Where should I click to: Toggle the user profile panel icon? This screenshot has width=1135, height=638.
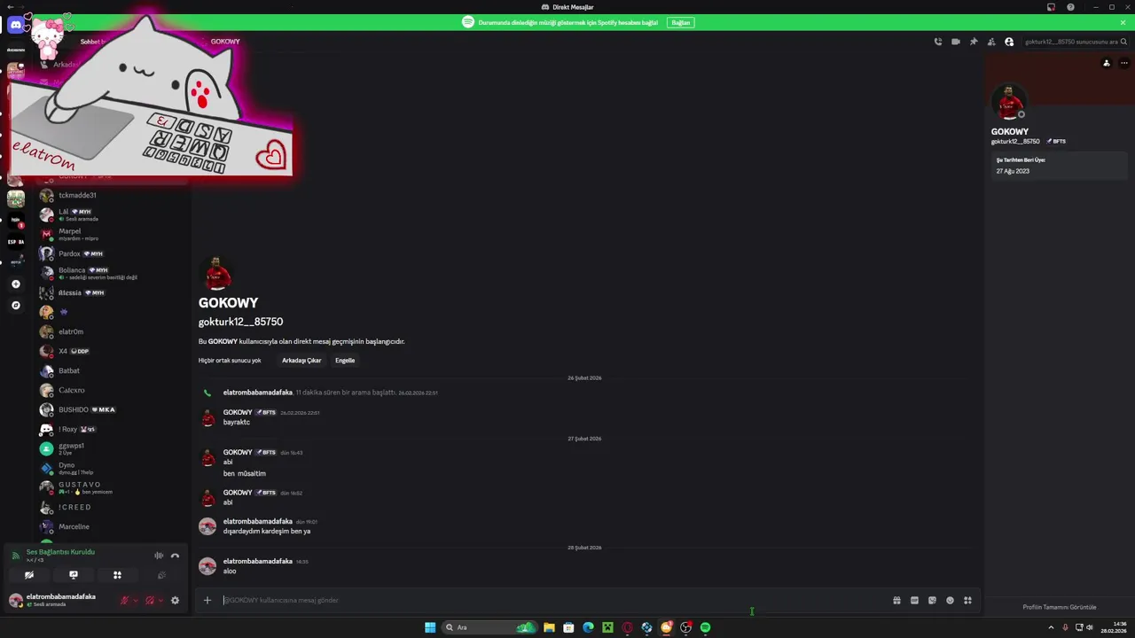click(x=1009, y=42)
